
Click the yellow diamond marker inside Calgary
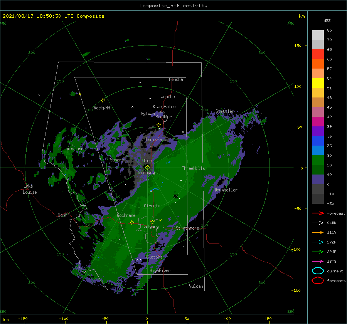152,222
